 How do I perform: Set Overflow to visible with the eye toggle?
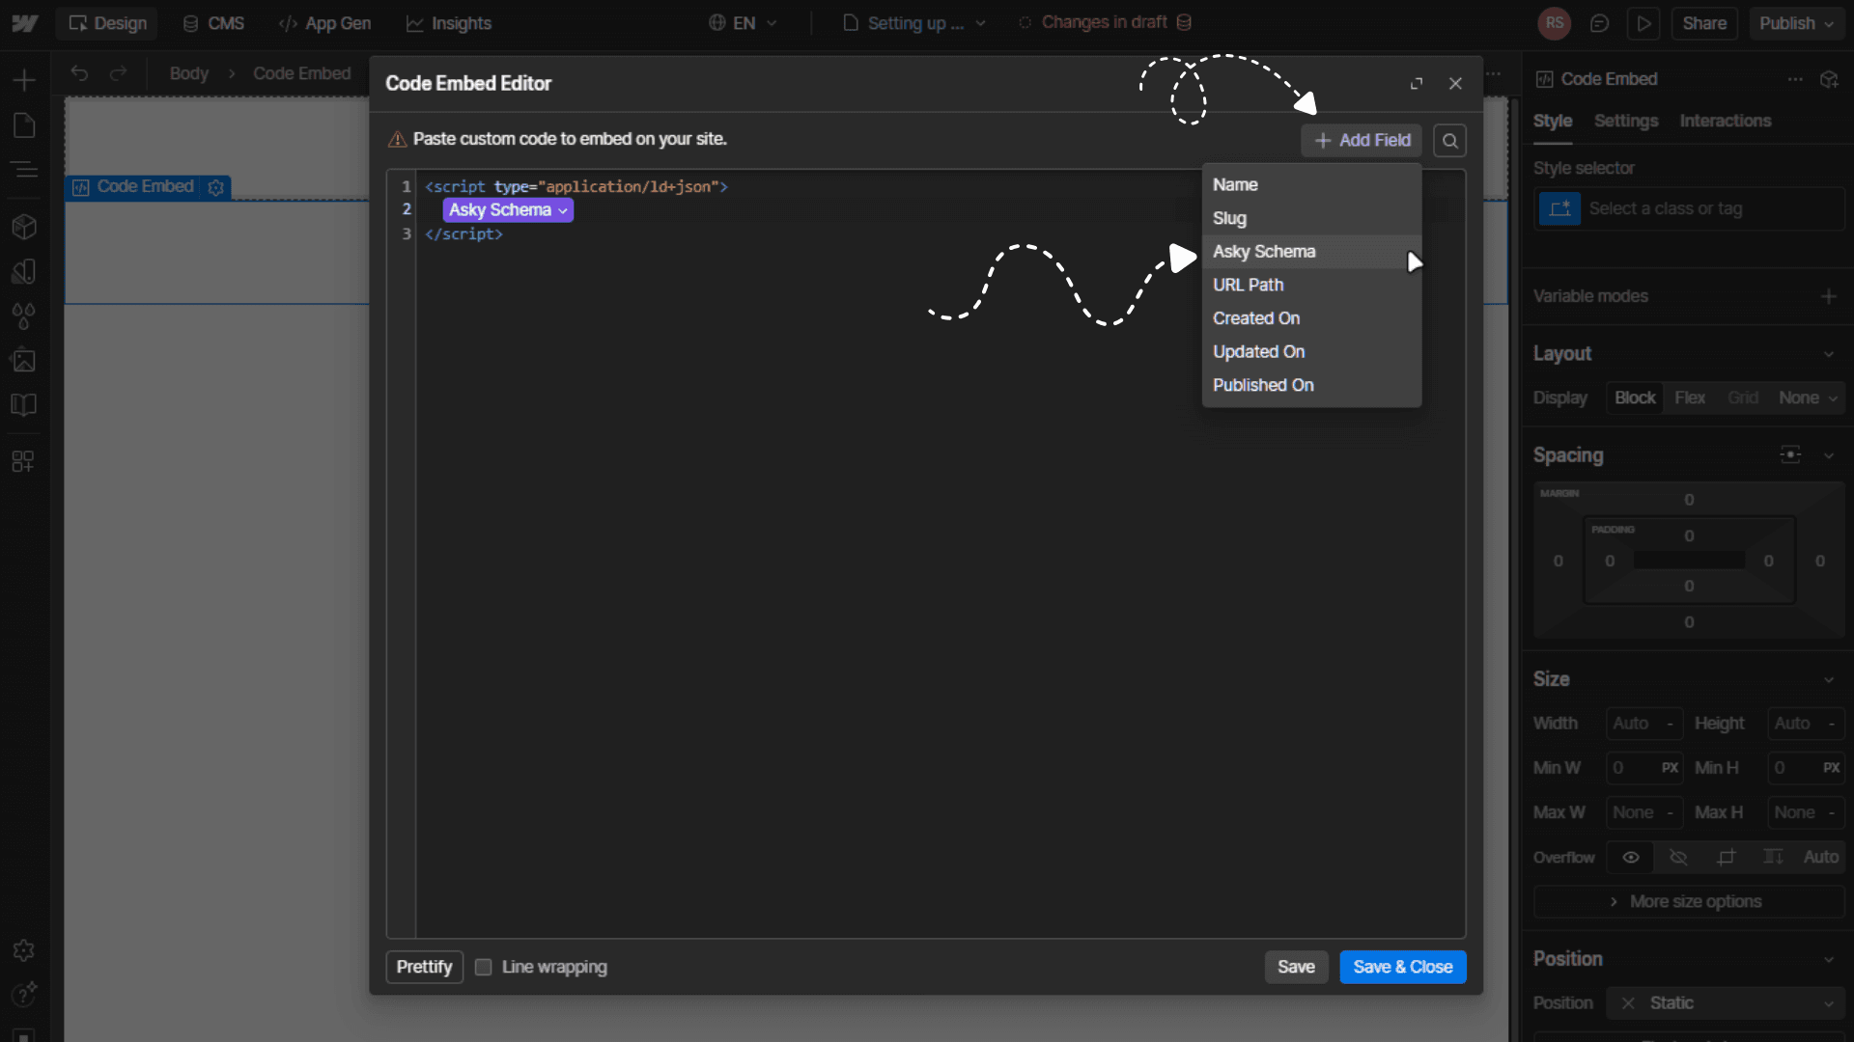coord(1630,857)
